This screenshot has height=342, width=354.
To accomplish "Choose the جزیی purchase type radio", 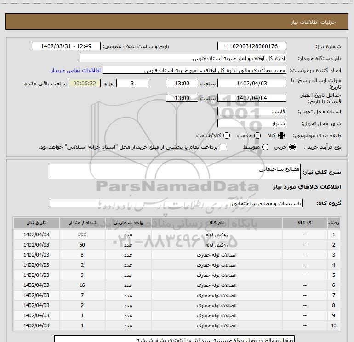I will point(292,147).
